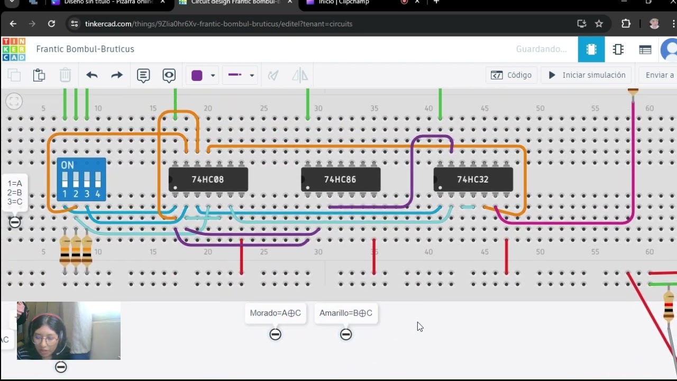Expand the wire color dropdown arrow
This screenshot has height=381, width=677.
[x=213, y=76]
